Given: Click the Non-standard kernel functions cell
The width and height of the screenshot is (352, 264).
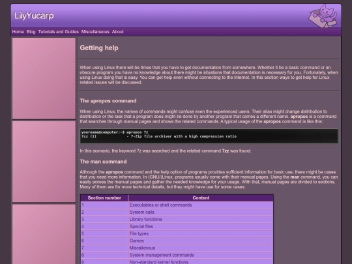Looking at the screenshot, I should point(201,262).
